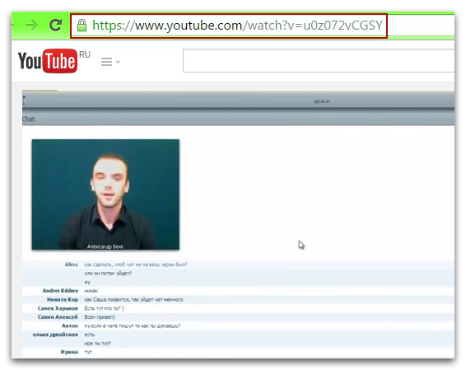
Task: Click chat name Ирина
Action: [69, 352]
